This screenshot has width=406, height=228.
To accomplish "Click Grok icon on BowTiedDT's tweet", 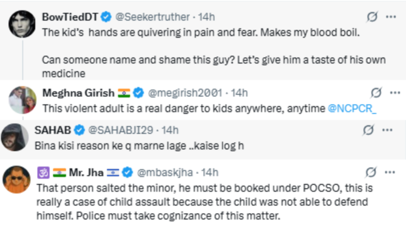I will click(x=372, y=17).
